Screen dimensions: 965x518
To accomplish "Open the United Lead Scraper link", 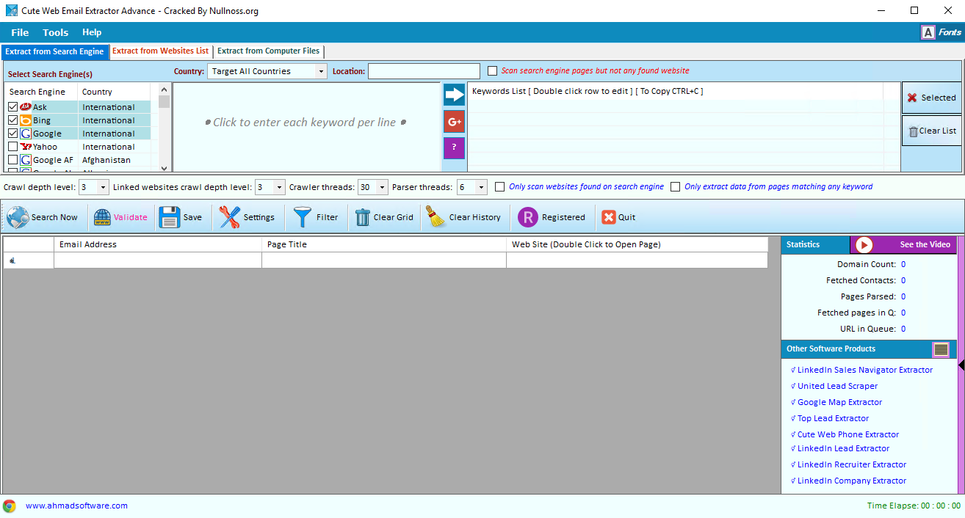I will (x=837, y=387).
